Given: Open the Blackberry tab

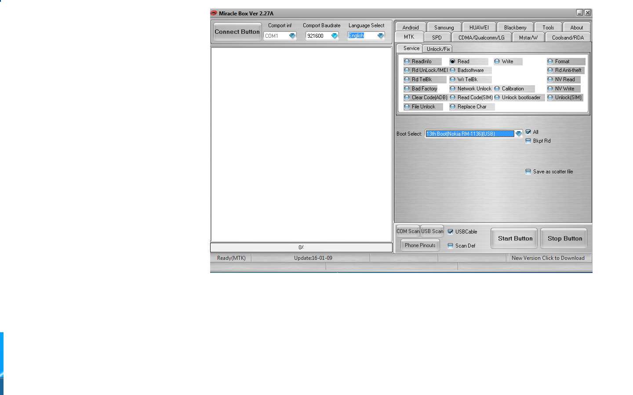Looking at the screenshot, I should pos(515,27).
